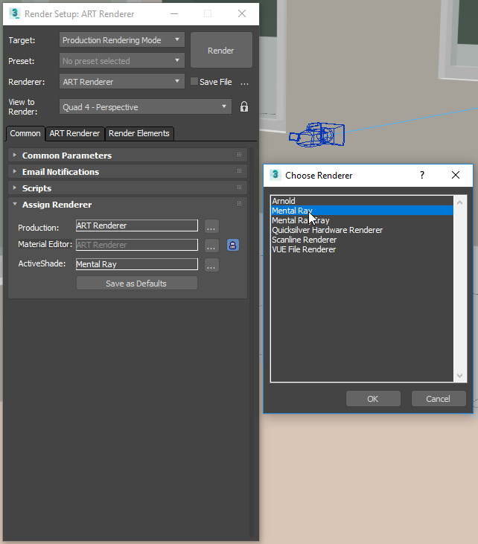Minimize the Render Setup window
Viewport: 478px width, 544px height.
click(x=174, y=13)
